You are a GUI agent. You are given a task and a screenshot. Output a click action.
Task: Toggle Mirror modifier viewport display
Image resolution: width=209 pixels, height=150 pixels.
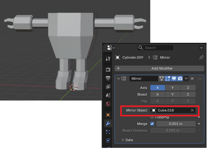[x=174, y=79]
